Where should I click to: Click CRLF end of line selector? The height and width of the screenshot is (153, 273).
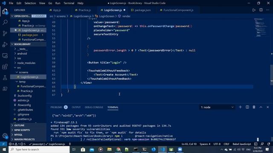[227, 144]
